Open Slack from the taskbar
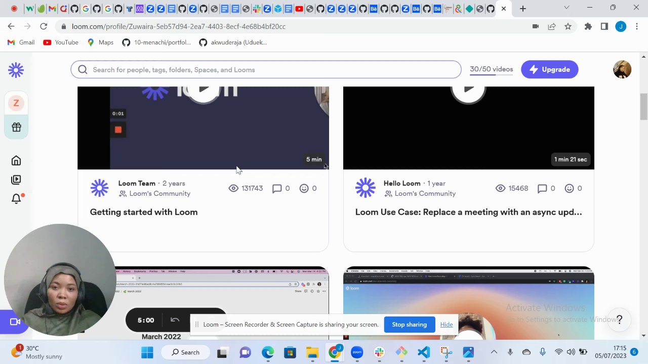The image size is (648, 364). (379, 352)
